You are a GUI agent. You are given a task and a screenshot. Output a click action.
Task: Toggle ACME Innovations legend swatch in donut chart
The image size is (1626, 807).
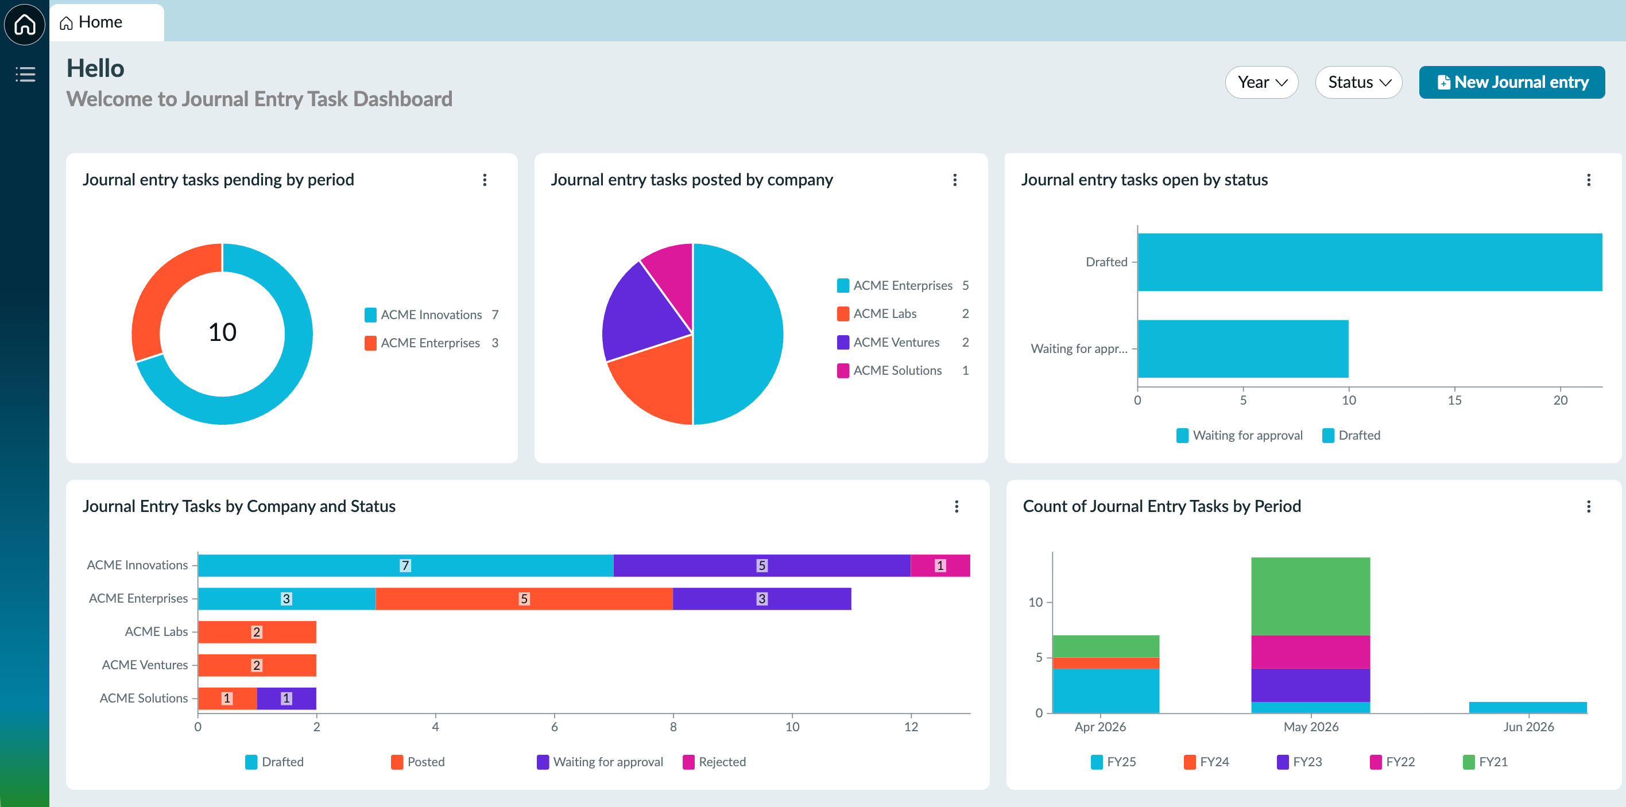[x=370, y=315]
